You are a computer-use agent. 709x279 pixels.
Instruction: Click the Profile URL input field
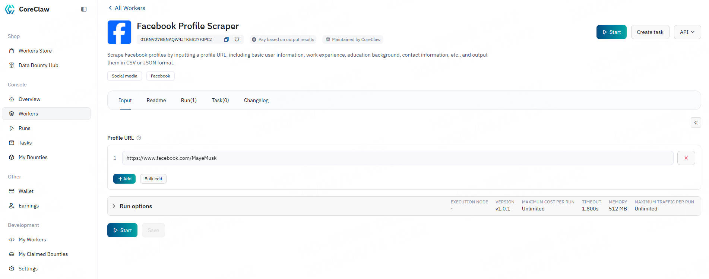[397, 158]
